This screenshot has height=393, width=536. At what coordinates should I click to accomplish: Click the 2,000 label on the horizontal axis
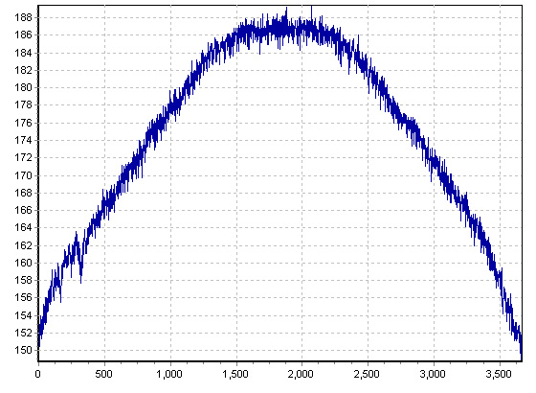301,374
